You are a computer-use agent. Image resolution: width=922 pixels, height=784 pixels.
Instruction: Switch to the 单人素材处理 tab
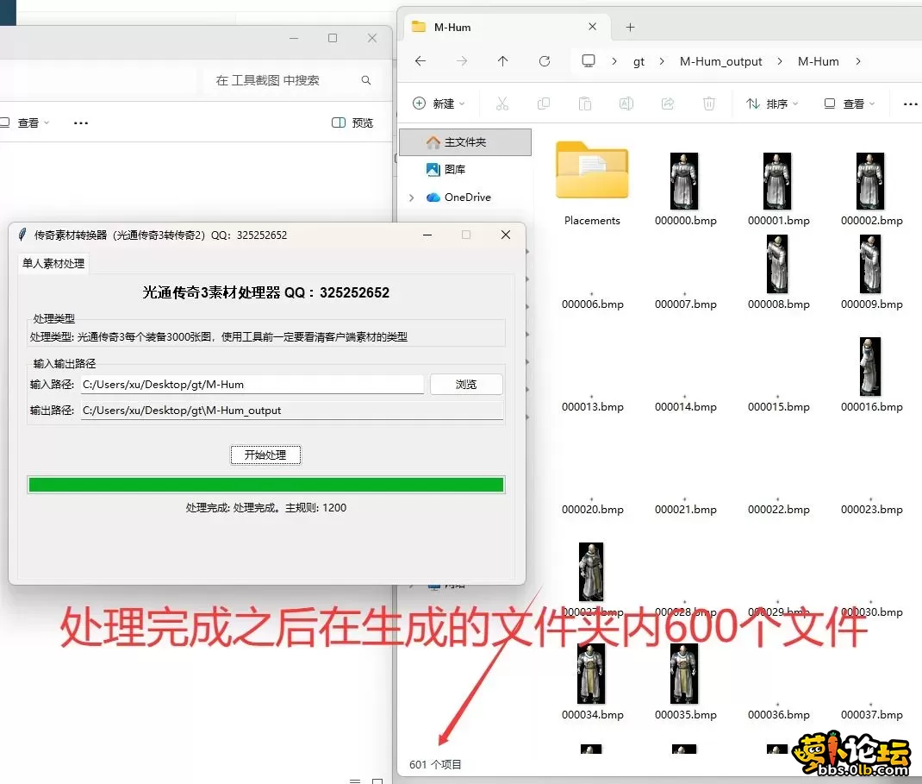53,264
